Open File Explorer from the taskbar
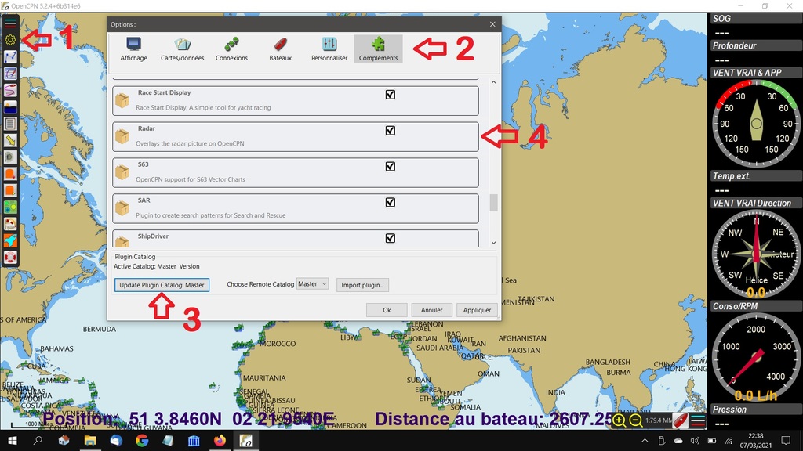Screen dimensions: 803x451 90,440
